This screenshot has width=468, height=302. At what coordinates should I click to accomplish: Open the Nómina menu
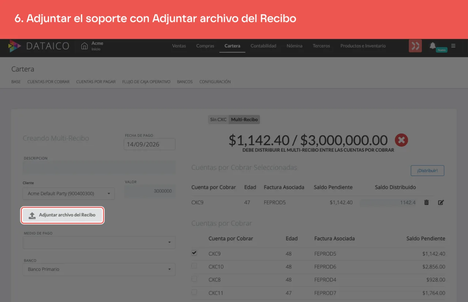(295, 46)
